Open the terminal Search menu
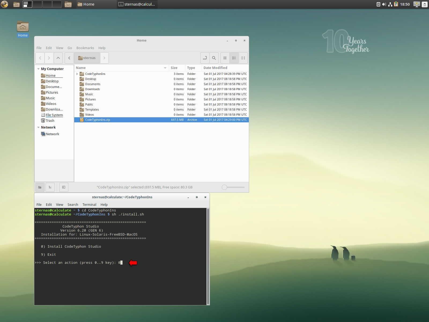The height and width of the screenshot is (322, 429). pyautogui.click(x=73, y=205)
